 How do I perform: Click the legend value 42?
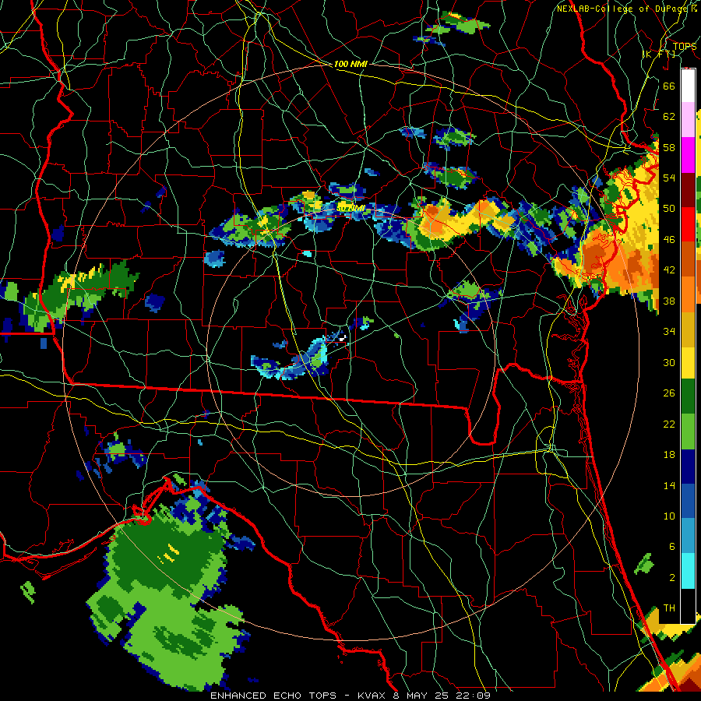669,270
